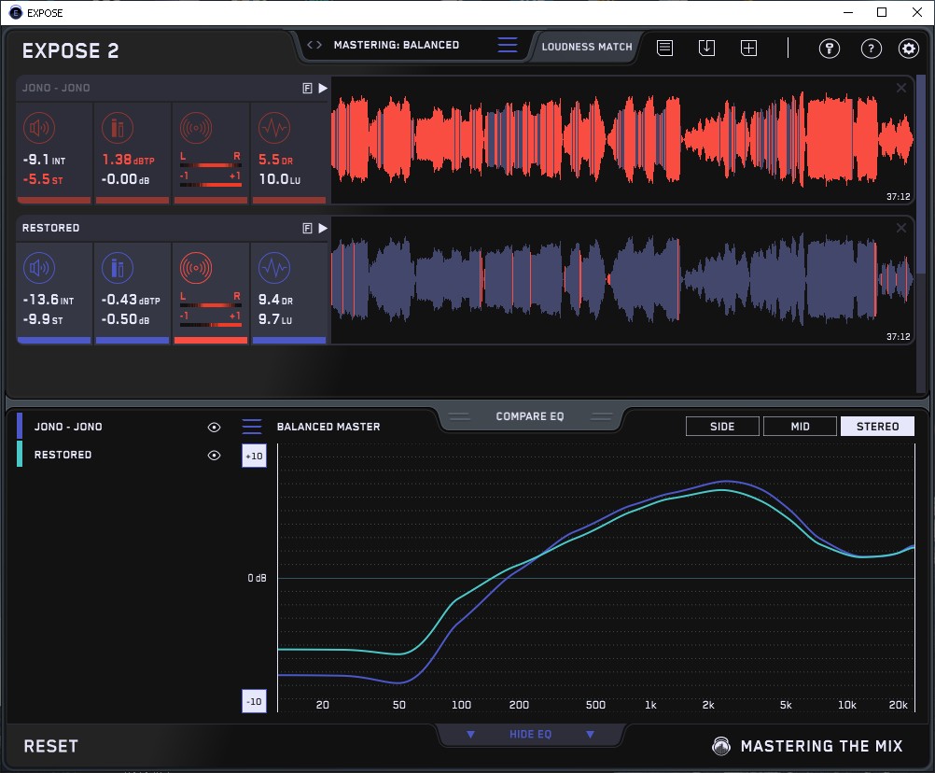Click the add track plus icon
The height and width of the screenshot is (773, 935).
748,48
